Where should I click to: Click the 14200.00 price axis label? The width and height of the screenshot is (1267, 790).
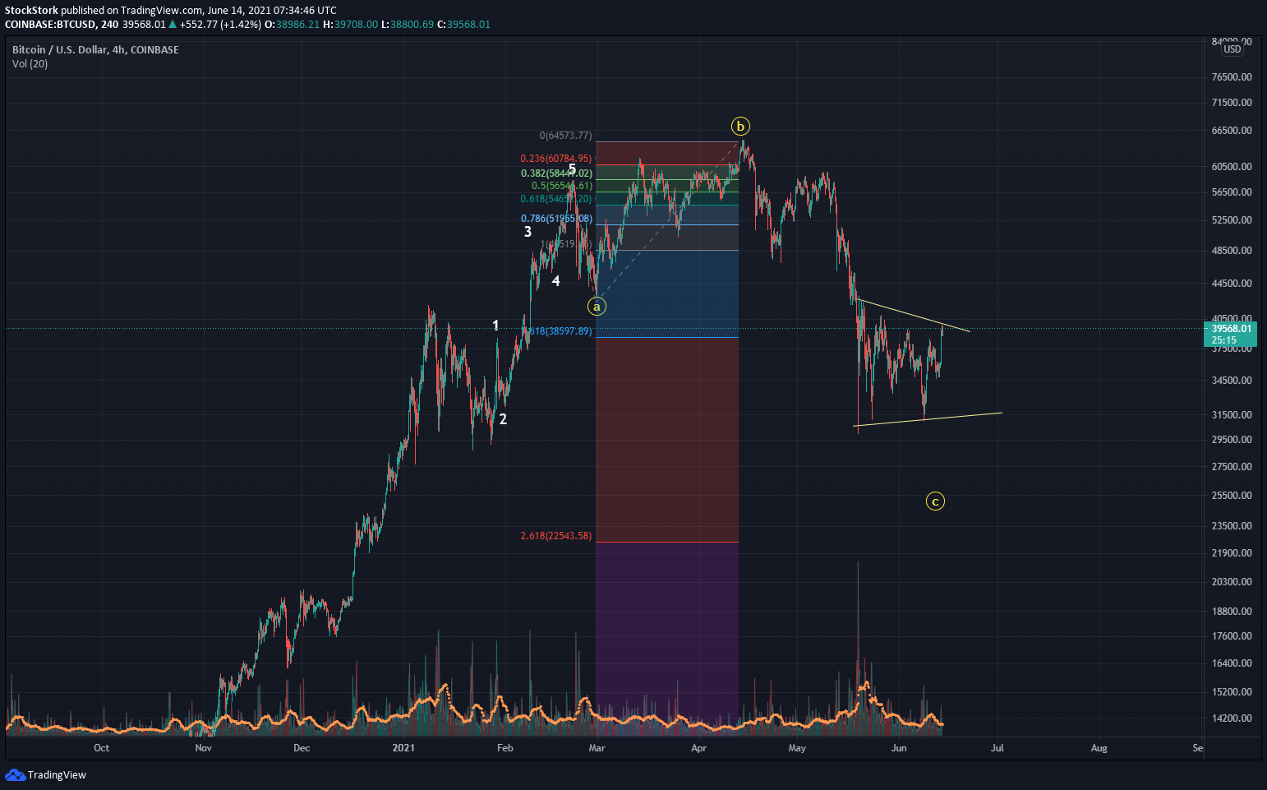coord(1232,718)
